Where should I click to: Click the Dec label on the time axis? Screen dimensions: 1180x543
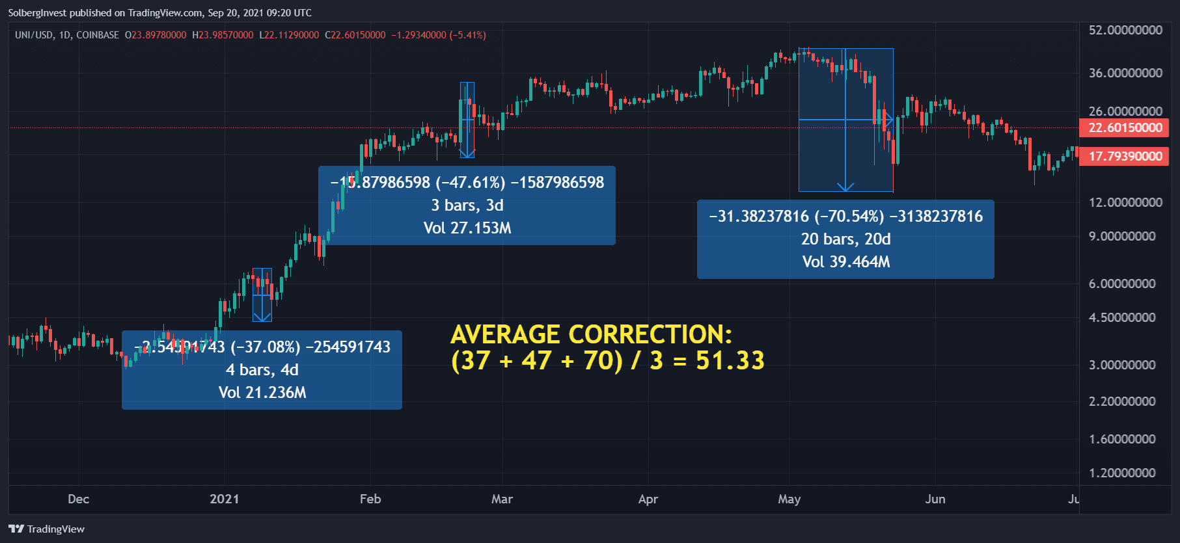coord(79,499)
